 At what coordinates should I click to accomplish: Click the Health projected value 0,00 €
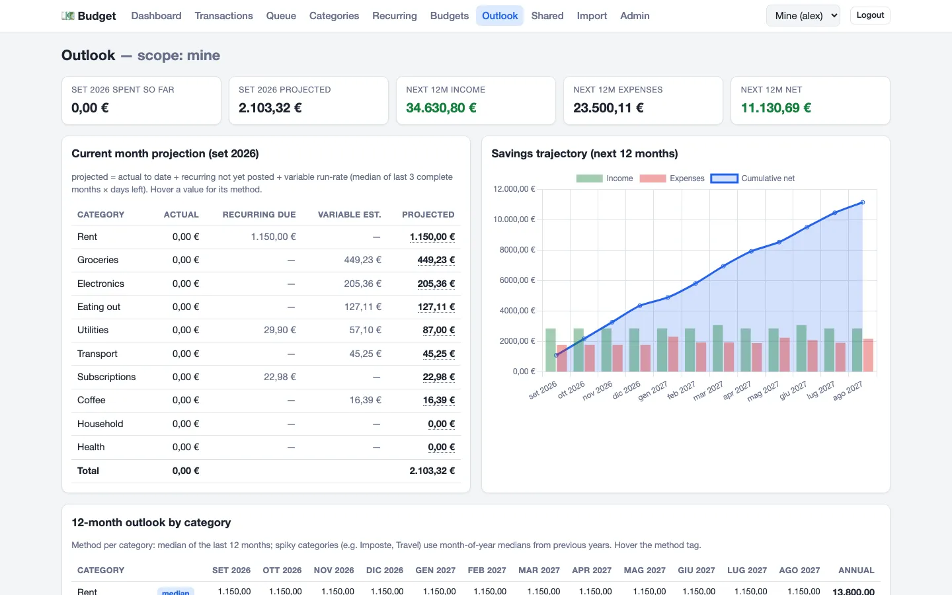click(442, 447)
